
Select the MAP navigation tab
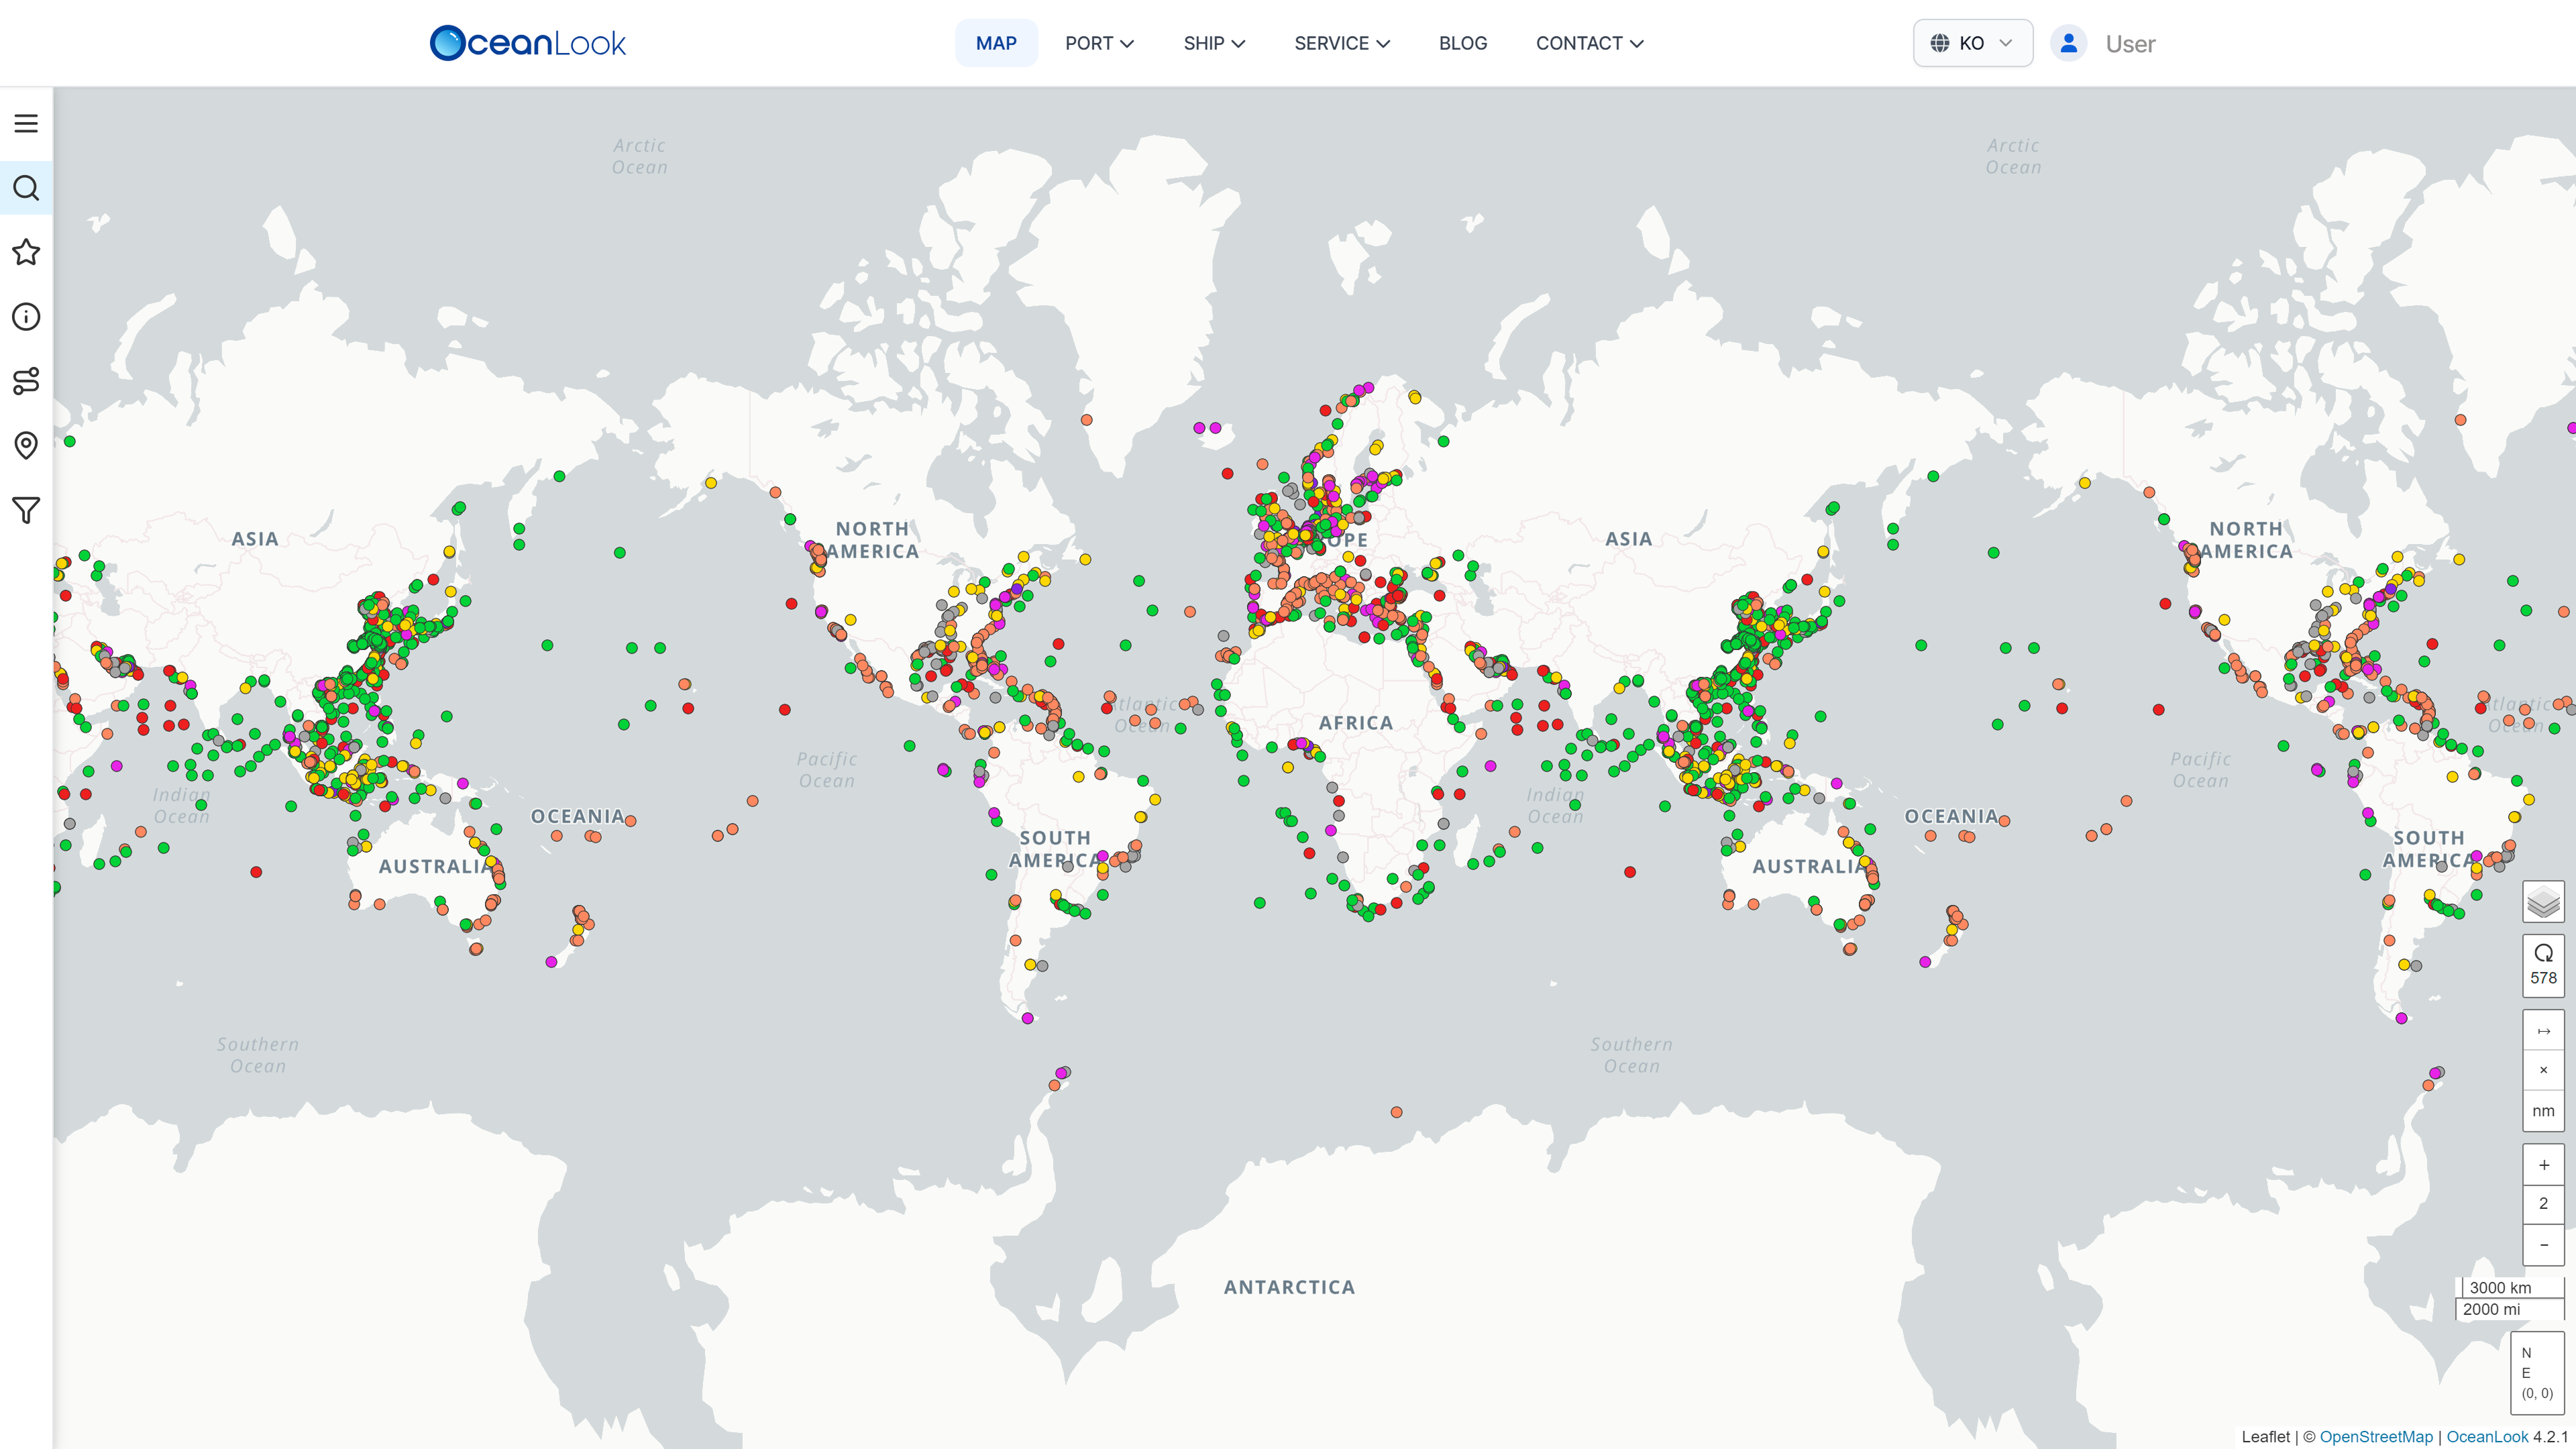tap(996, 43)
